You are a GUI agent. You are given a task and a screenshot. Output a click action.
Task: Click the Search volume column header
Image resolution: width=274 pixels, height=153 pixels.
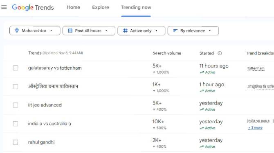coord(167,53)
